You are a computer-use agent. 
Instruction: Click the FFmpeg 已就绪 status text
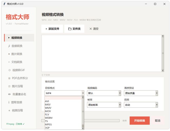pos(15,124)
